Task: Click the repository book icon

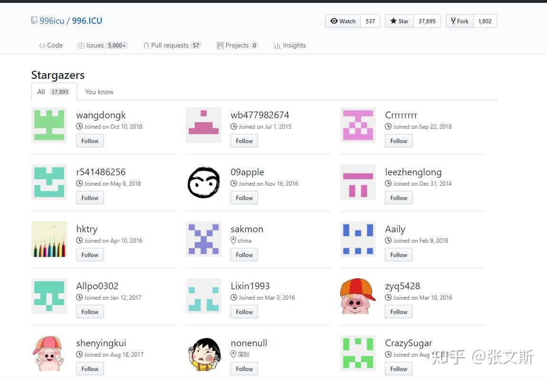Action: pos(34,20)
